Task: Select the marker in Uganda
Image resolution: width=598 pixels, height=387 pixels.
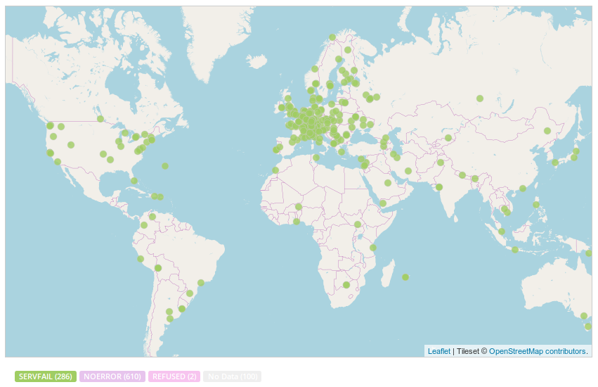Action: point(357,224)
